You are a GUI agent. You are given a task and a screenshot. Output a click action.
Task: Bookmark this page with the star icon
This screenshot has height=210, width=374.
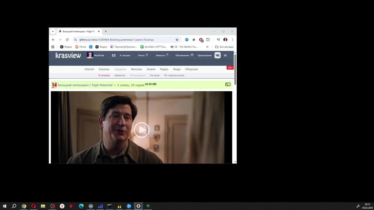click(177, 40)
